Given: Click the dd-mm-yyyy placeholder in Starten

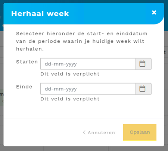Looking at the screenshot, I should coord(61,64).
